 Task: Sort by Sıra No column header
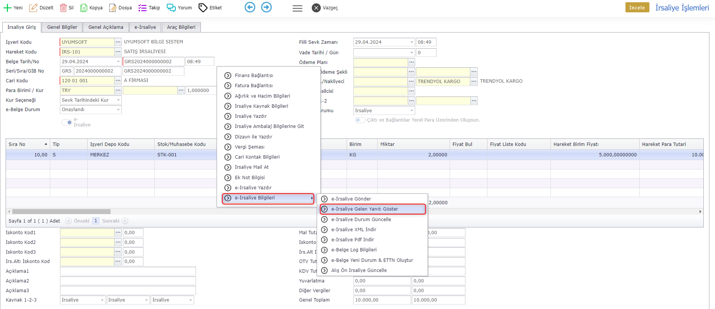[28, 144]
